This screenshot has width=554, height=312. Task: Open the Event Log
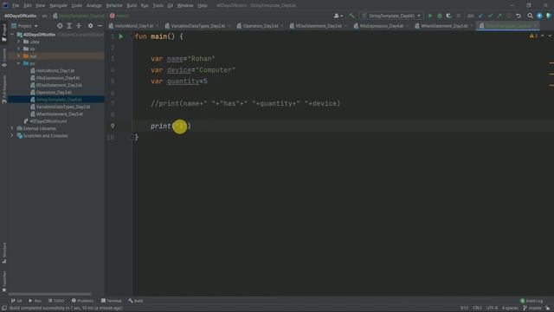(531, 301)
